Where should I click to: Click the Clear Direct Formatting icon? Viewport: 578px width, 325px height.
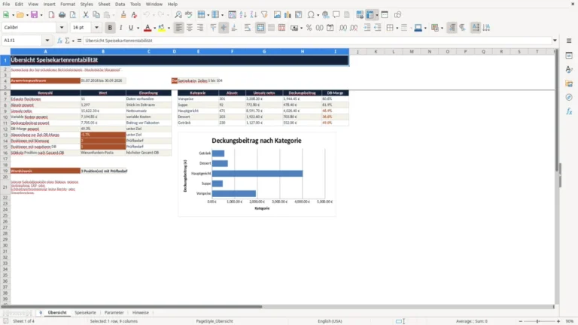[x=134, y=15]
